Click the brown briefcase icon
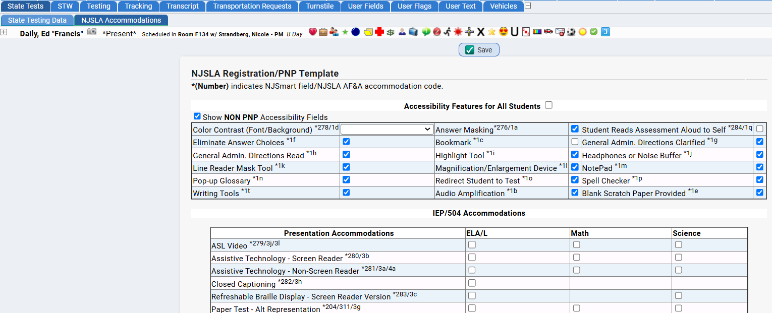The width and height of the screenshot is (772, 313). click(x=323, y=32)
